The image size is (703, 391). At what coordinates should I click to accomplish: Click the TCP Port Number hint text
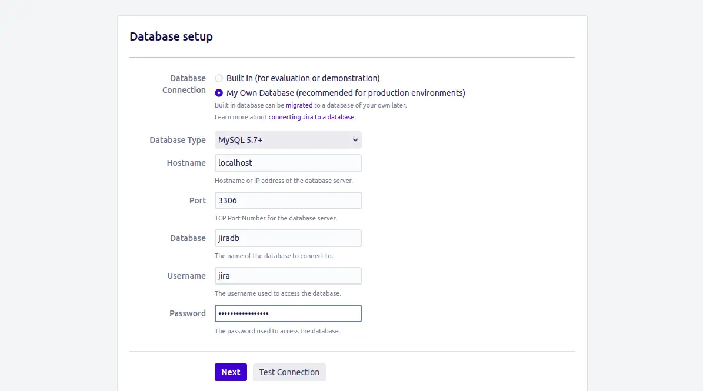[x=276, y=219]
